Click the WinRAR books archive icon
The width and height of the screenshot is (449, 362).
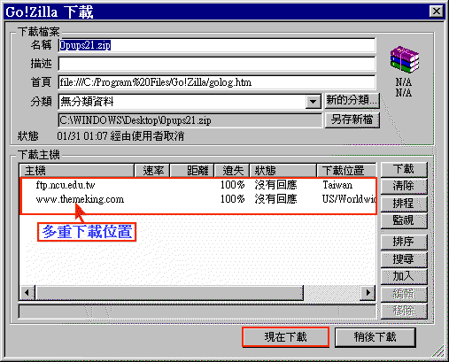(x=405, y=59)
